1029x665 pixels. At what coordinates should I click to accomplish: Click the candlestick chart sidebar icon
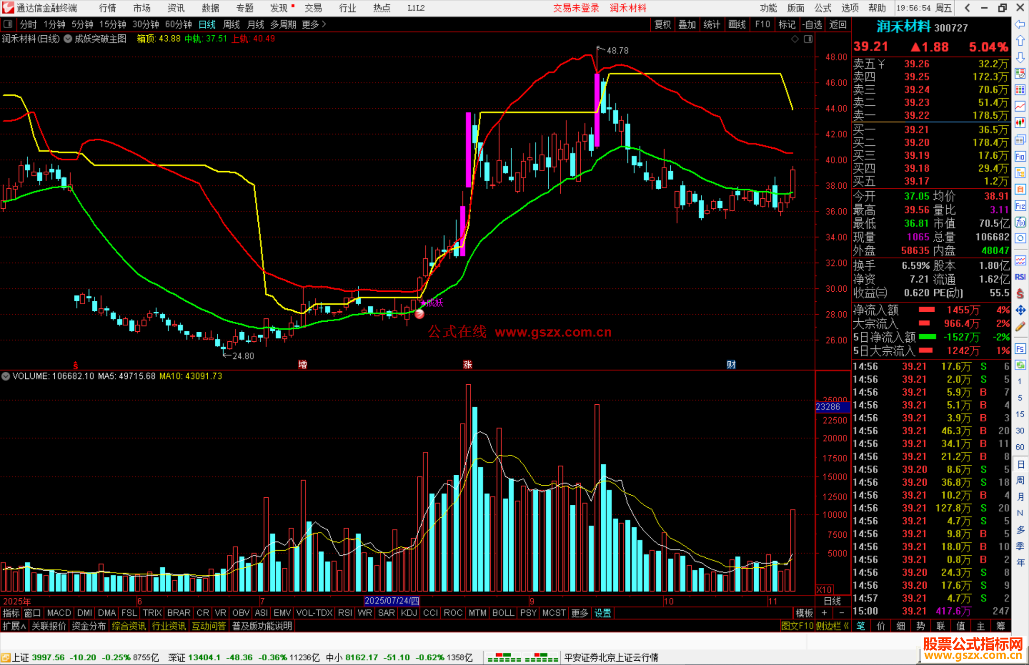click(1020, 123)
